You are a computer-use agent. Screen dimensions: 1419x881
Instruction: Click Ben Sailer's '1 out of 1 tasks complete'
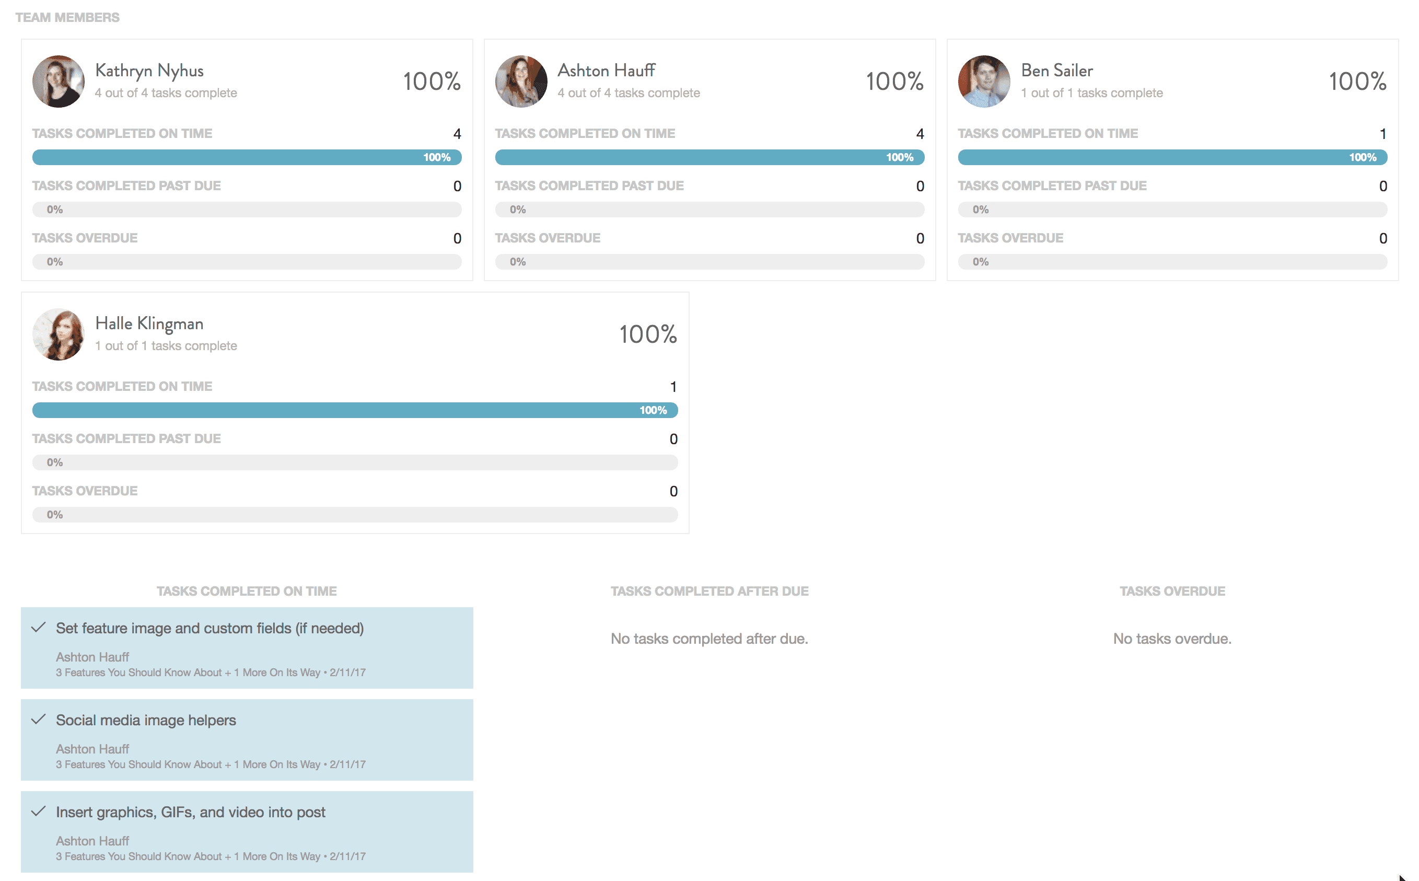pos(1091,93)
